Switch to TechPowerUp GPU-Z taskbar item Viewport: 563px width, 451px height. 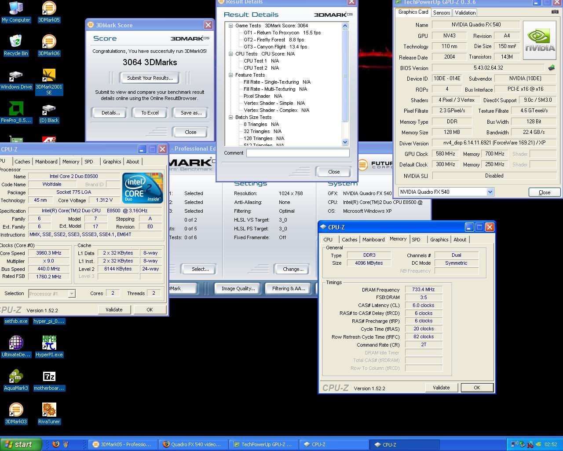pos(263,444)
